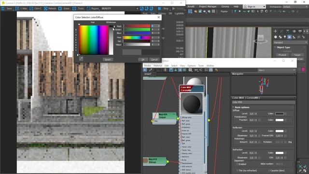Click the Stop render button

pyautogui.click(x=164, y=9)
